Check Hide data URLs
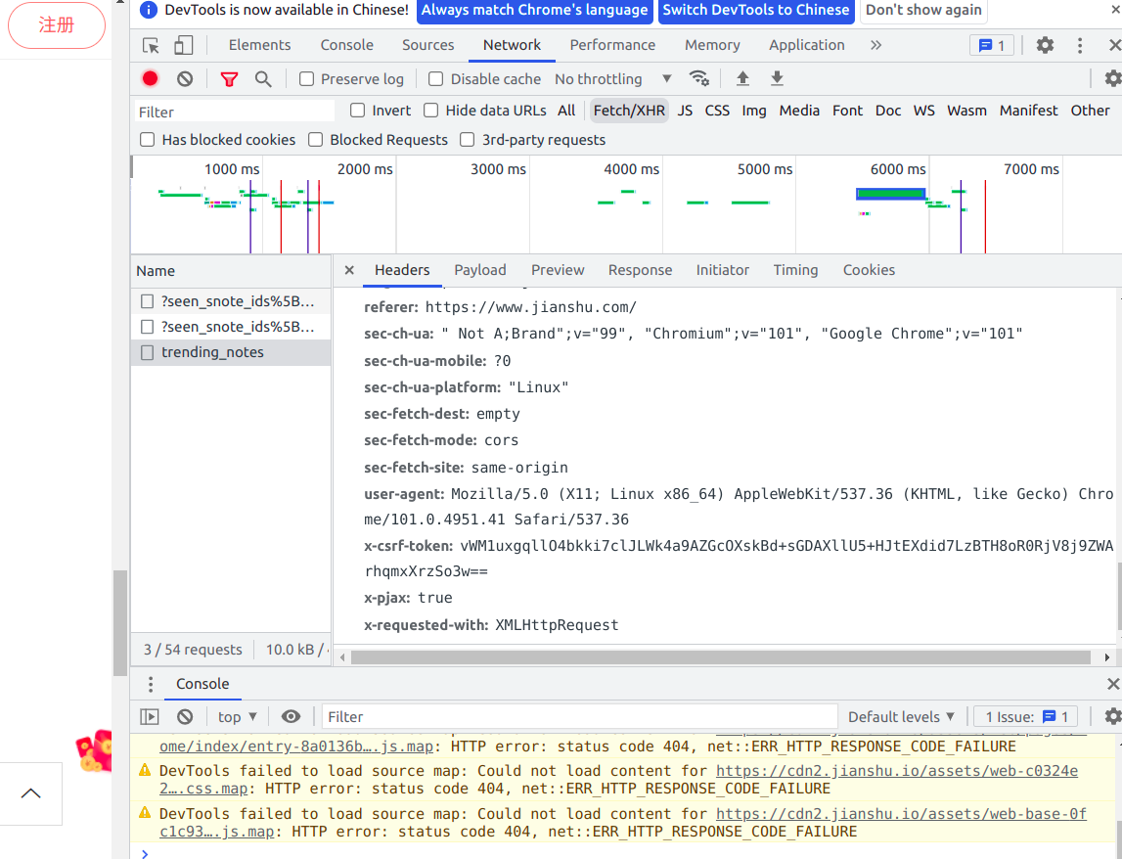Viewport: 1122px width, 859px height. coord(430,111)
